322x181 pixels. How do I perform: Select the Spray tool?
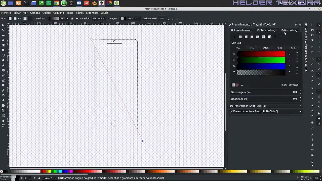click(x=3, y=95)
